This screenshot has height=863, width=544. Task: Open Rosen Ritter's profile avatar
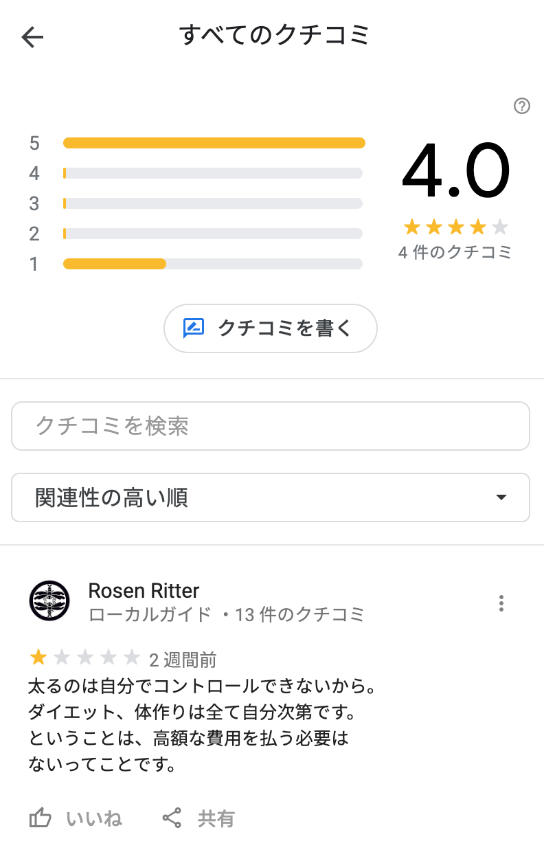click(49, 601)
